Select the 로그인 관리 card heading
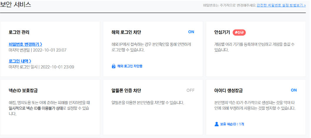This screenshot has width=311, height=138. pos(19,33)
